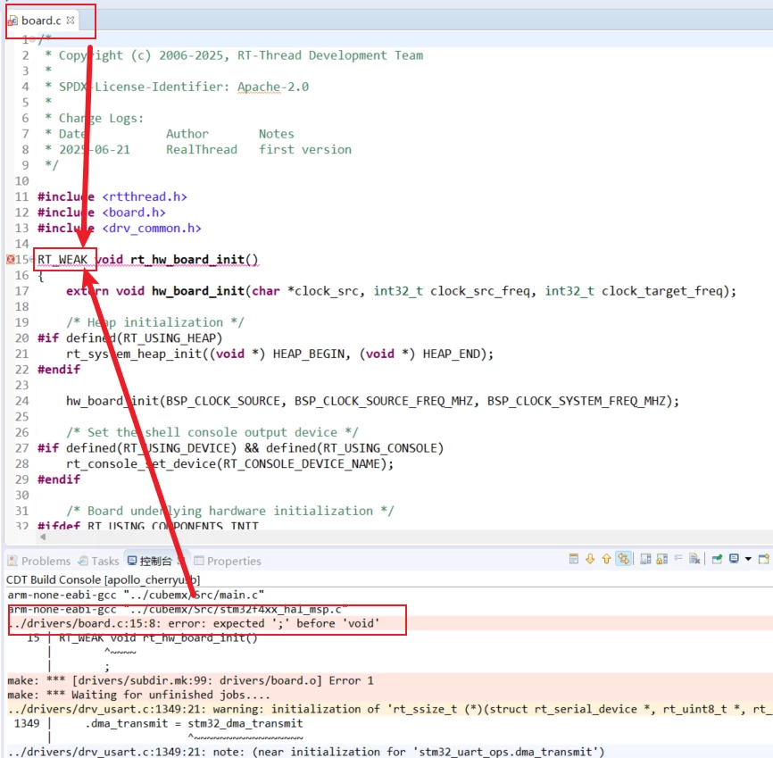Click the board.c:15:8 error line in console
The width and height of the screenshot is (773, 758).
(196, 622)
